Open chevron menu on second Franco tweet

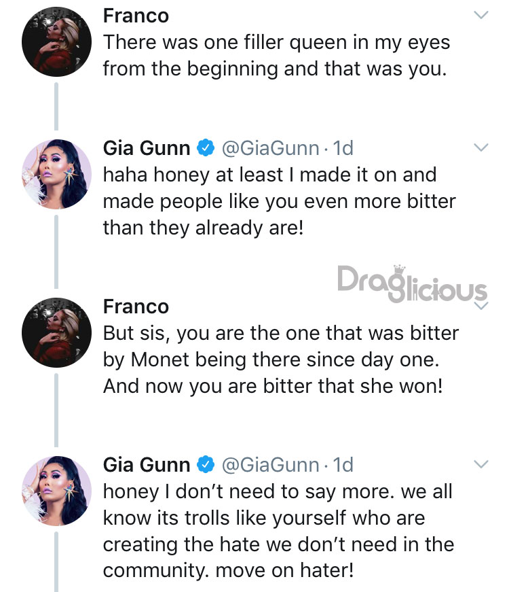[481, 305]
